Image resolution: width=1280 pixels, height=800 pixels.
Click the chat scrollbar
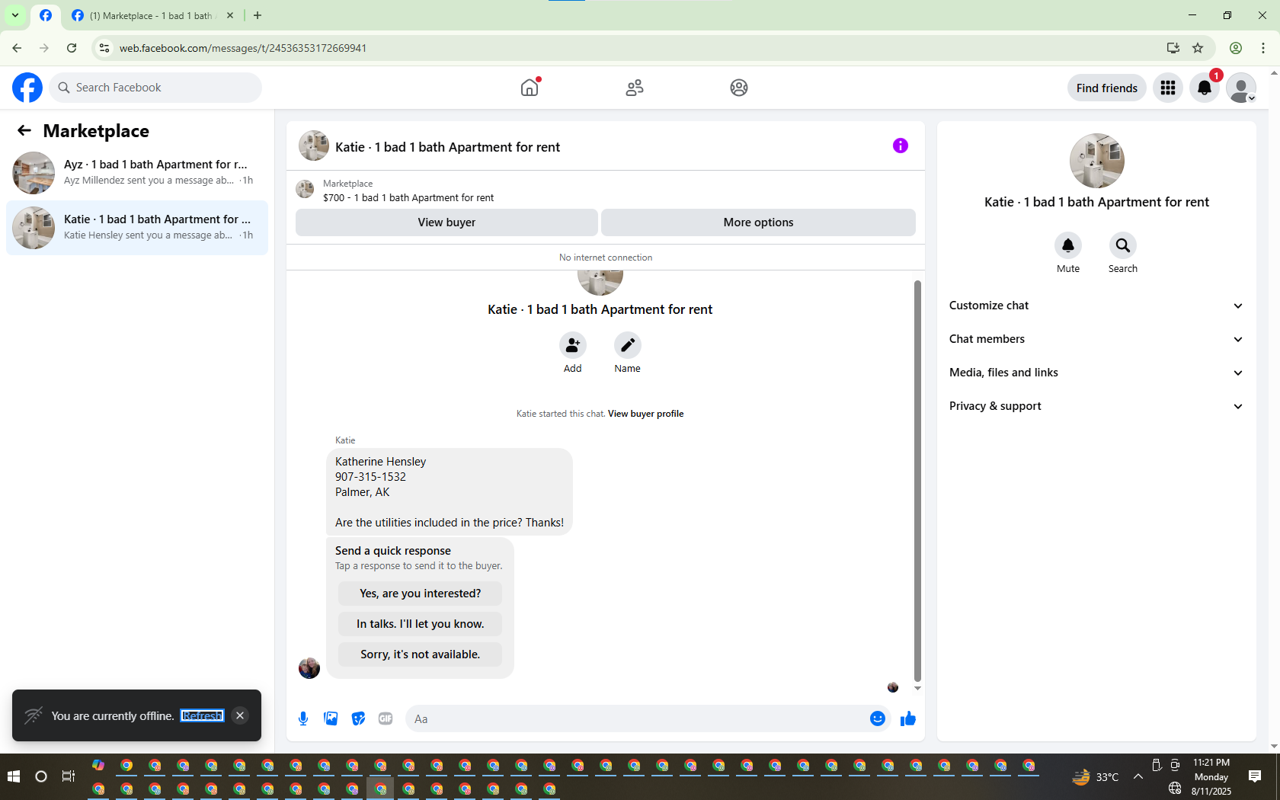[x=917, y=480]
